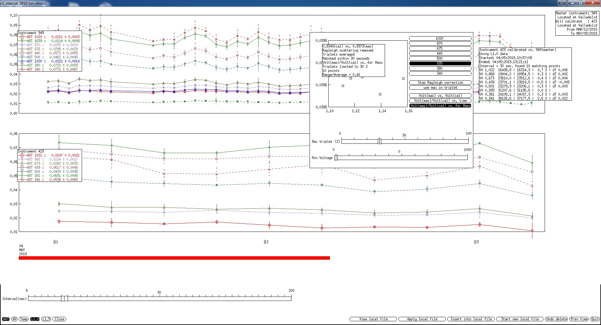The image size is (601, 325).
Task: Go to Prev time
Action: [x=579, y=319]
